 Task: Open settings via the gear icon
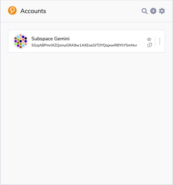coord(162,11)
